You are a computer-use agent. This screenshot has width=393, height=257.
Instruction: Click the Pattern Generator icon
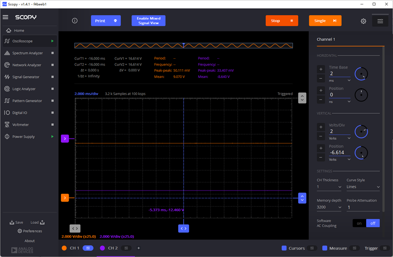[x=7, y=101]
